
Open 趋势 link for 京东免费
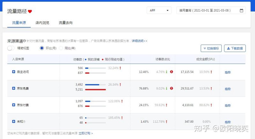[228, 89]
